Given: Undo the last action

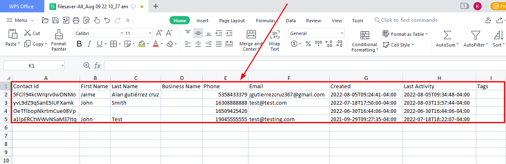Looking at the screenshot, I should 107,20.
